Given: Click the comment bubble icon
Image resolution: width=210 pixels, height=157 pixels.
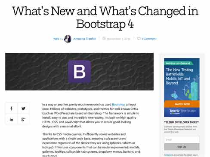Looking at the screenshot, I should tap(139, 39).
